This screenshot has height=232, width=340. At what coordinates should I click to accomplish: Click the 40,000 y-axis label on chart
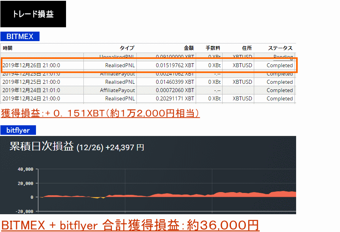26,170
